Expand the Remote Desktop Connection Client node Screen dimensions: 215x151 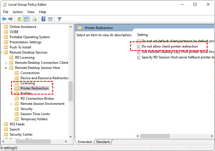tap(6, 63)
